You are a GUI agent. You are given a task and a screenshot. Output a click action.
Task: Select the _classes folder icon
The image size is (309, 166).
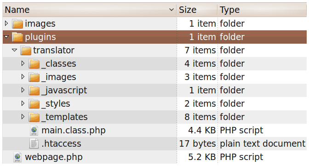tap(34, 64)
